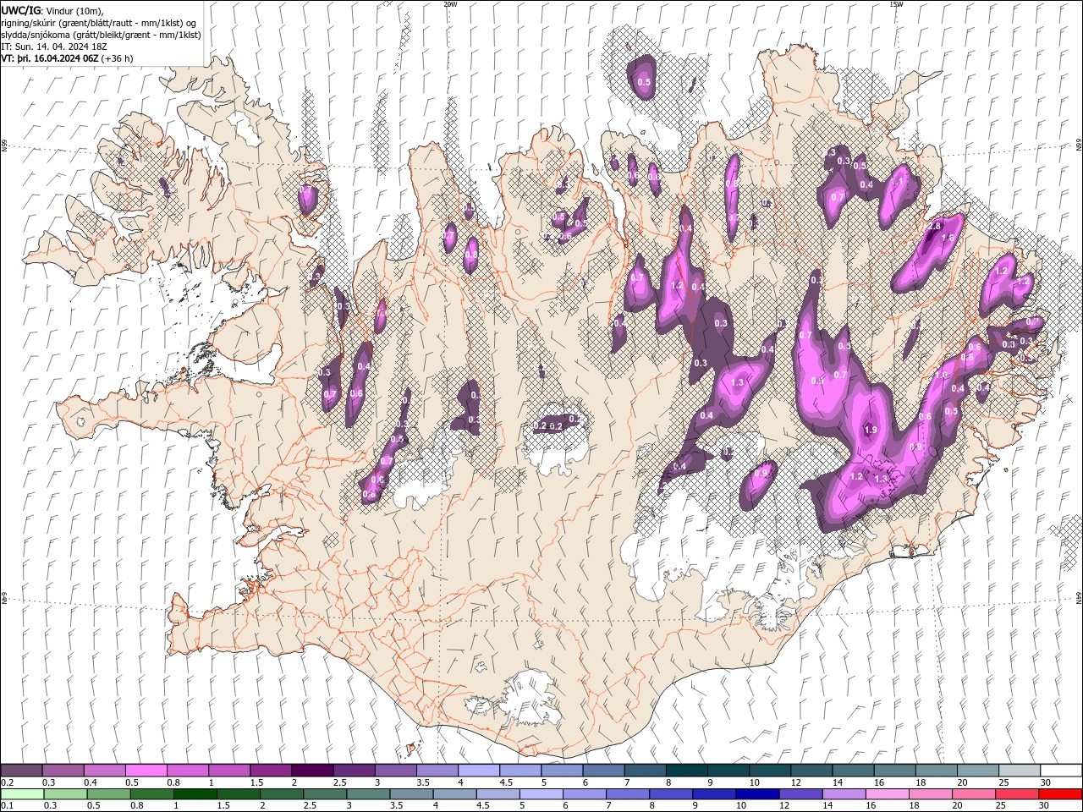Pick the darkest purple 2–2.5 swatch in upper legend
Viewport: 1083px width, 812px height.
pos(311,771)
